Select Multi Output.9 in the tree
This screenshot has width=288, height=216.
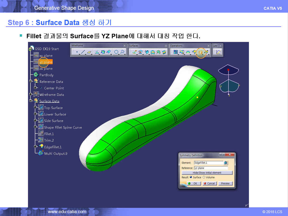pos(55,153)
